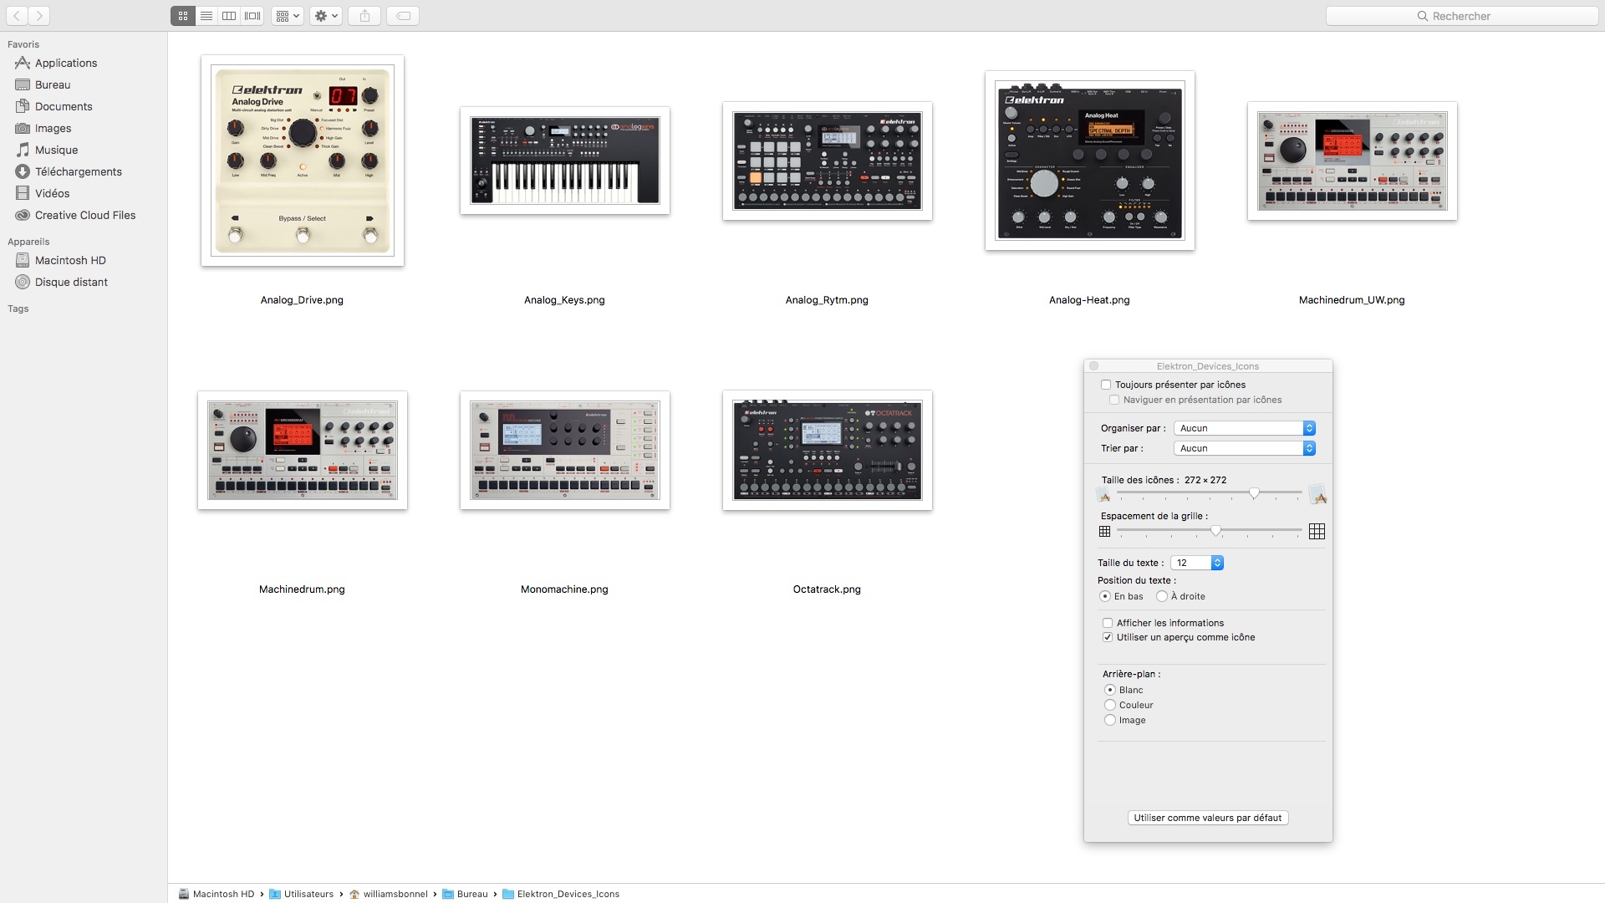Open the Organiser par dropdown
This screenshot has width=1605, height=903.
(1244, 428)
